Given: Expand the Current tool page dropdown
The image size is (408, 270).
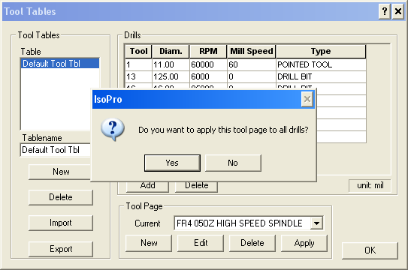Looking at the screenshot, I should point(316,223).
